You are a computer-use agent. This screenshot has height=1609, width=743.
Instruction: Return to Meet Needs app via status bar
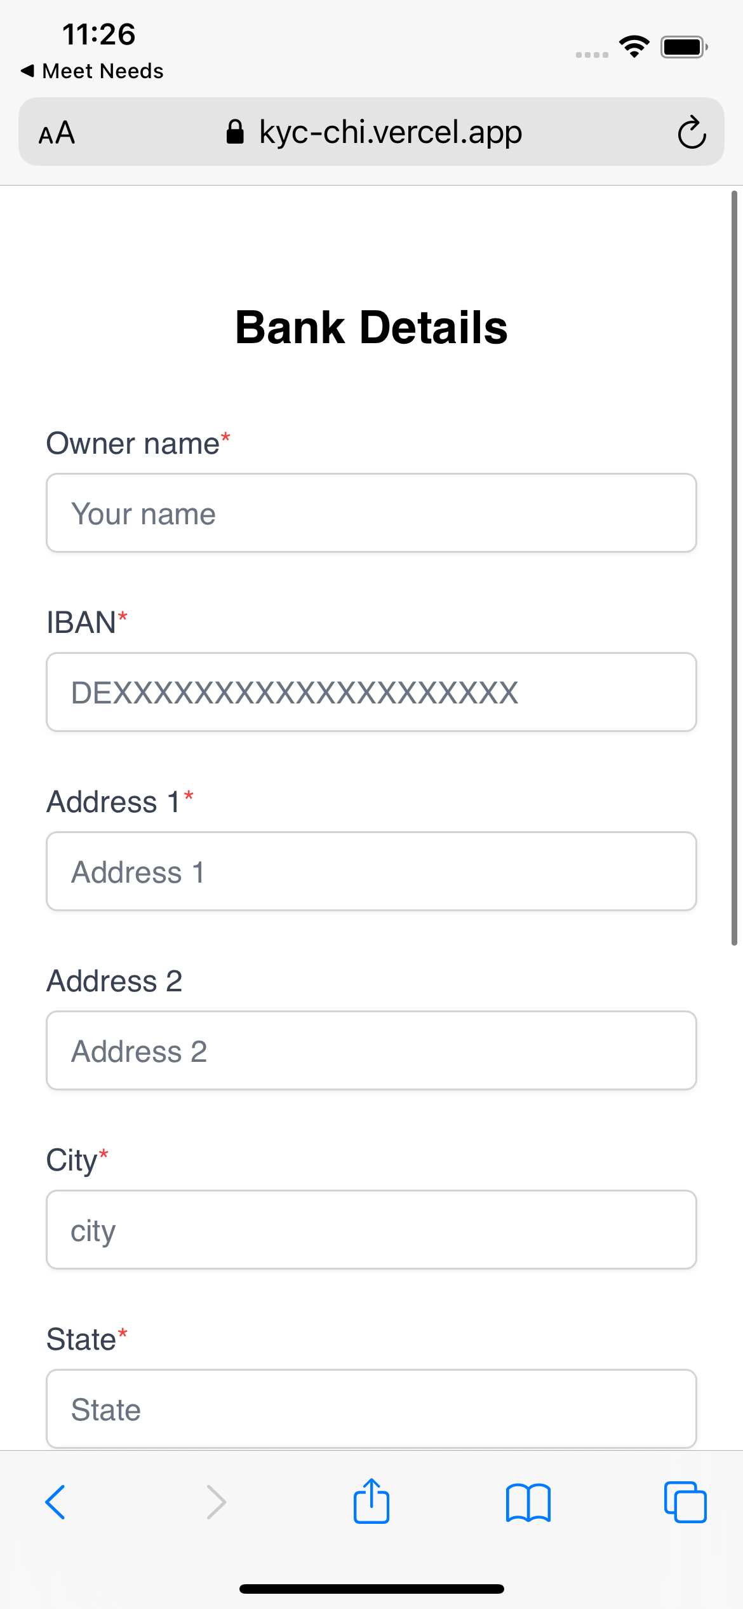93,71
